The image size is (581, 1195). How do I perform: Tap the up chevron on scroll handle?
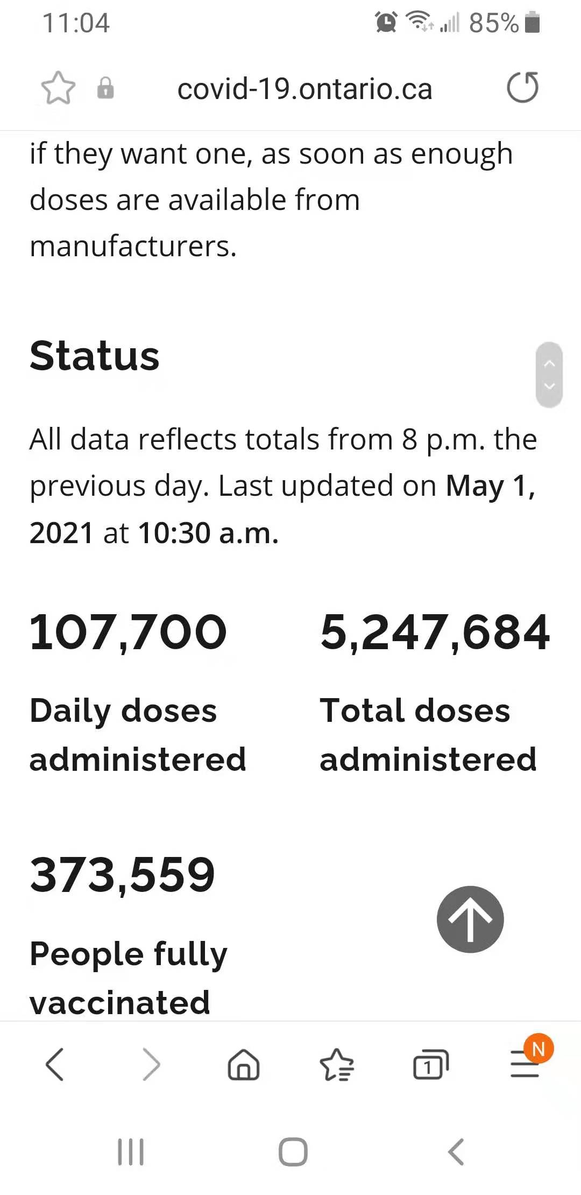tap(549, 364)
